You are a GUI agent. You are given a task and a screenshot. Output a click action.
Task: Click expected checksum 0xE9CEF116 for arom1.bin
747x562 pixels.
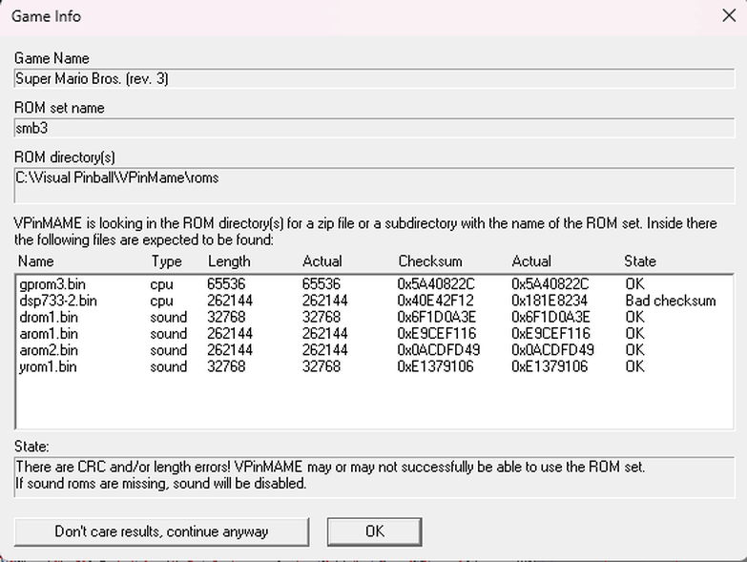coord(436,334)
